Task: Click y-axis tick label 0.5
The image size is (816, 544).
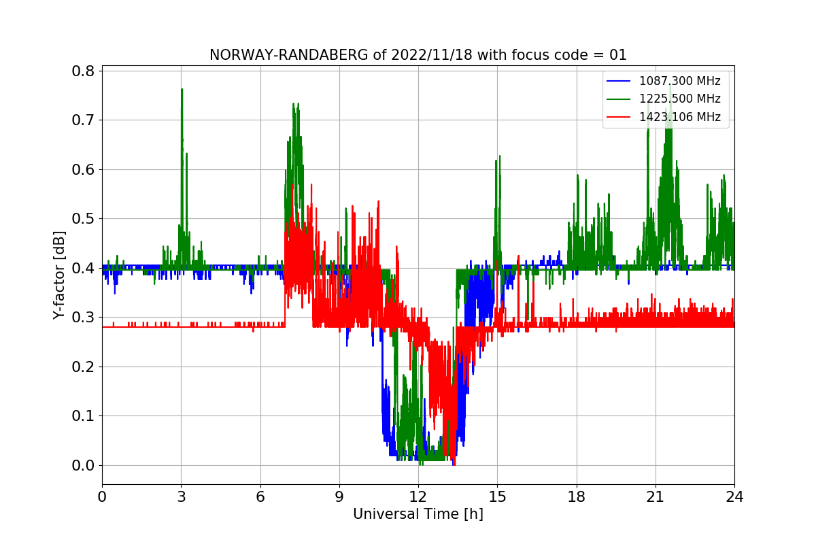Action: tap(83, 219)
